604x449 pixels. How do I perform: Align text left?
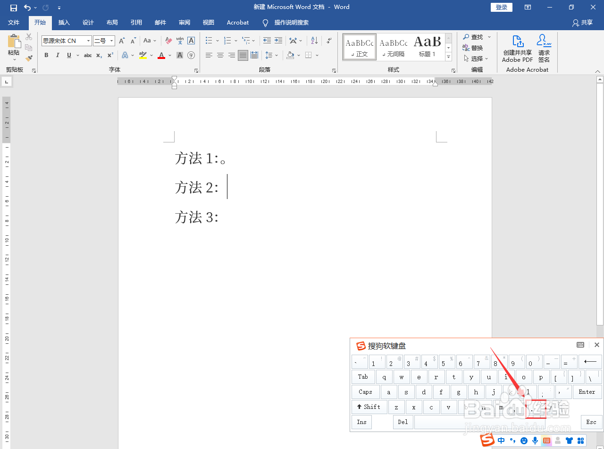tap(209, 55)
